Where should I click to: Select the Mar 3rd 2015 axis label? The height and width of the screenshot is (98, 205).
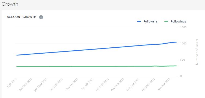click(164, 84)
